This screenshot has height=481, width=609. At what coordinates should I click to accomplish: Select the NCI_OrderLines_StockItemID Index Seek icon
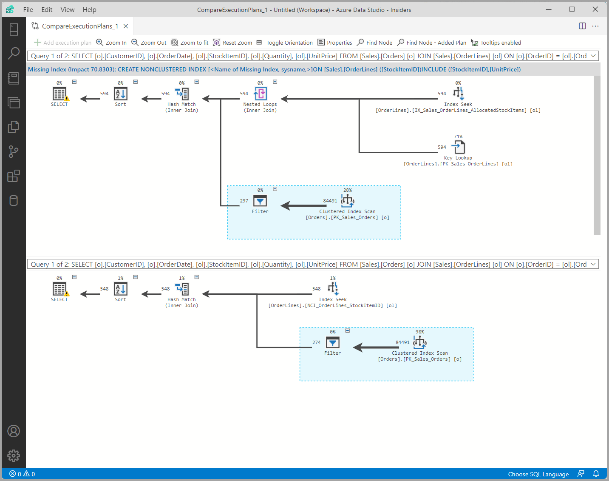[333, 289]
